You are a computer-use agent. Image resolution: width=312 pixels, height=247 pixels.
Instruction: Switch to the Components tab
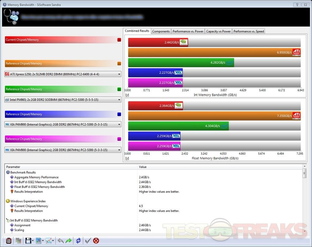click(161, 31)
